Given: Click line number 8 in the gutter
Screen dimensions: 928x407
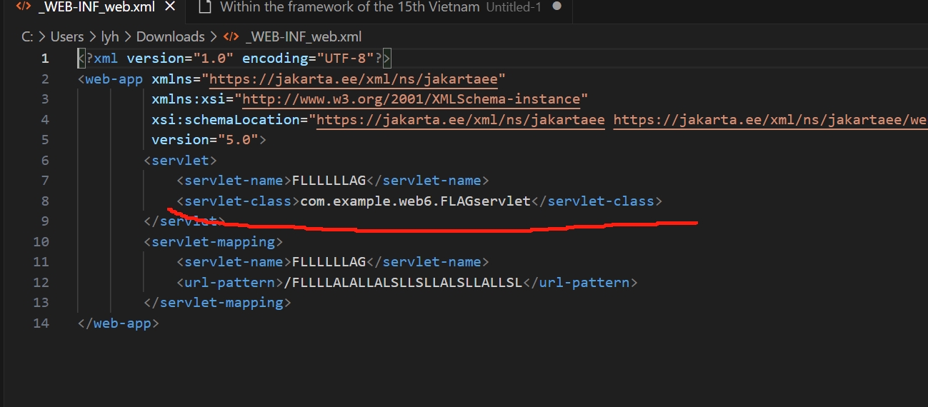Looking at the screenshot, I should [x=45, y=201].
